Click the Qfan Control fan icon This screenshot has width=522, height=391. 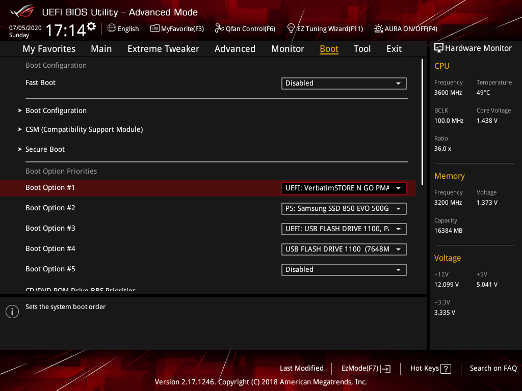click(220, 29)
